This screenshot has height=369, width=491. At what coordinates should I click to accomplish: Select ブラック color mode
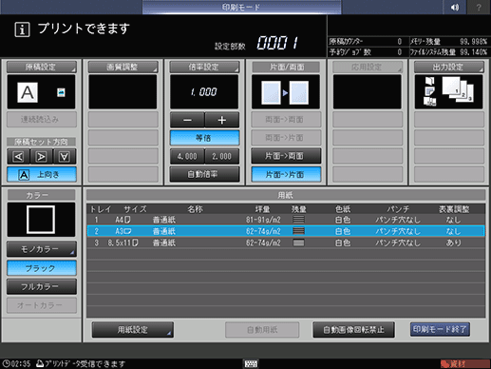pos(42,268)
